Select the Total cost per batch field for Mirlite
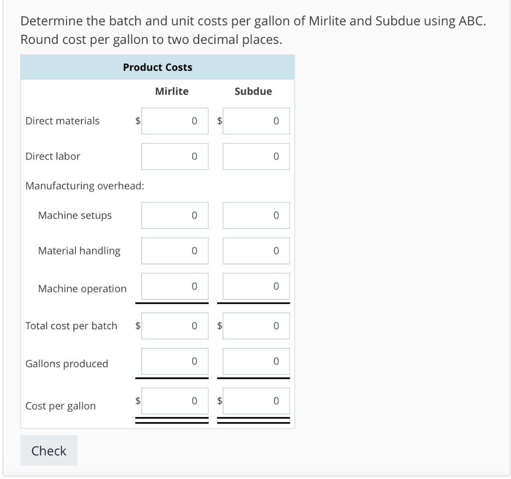 pyautogui.click(x=175, y=325)
